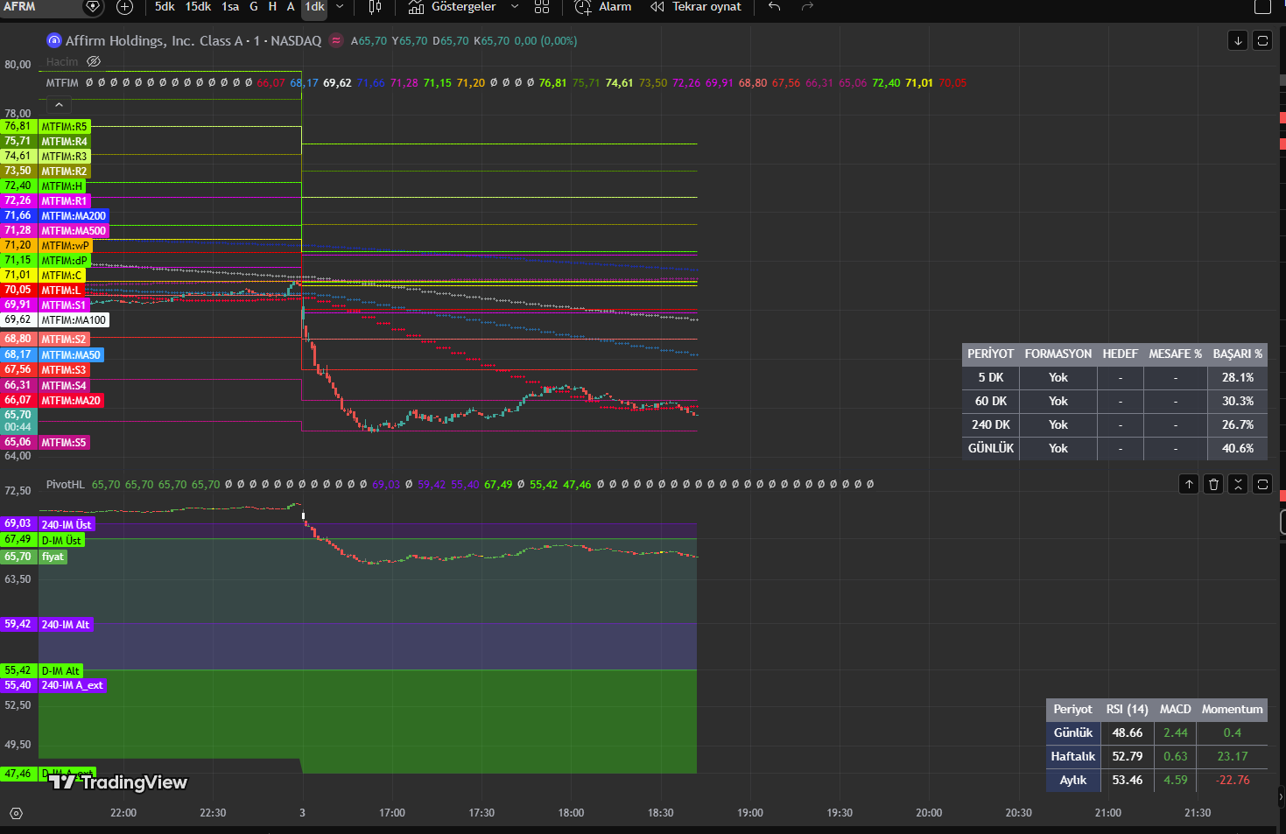Select the active 1dk timeframe
Screen dimensions: 1286x834
pyautogui.click(x=314, y=7)
